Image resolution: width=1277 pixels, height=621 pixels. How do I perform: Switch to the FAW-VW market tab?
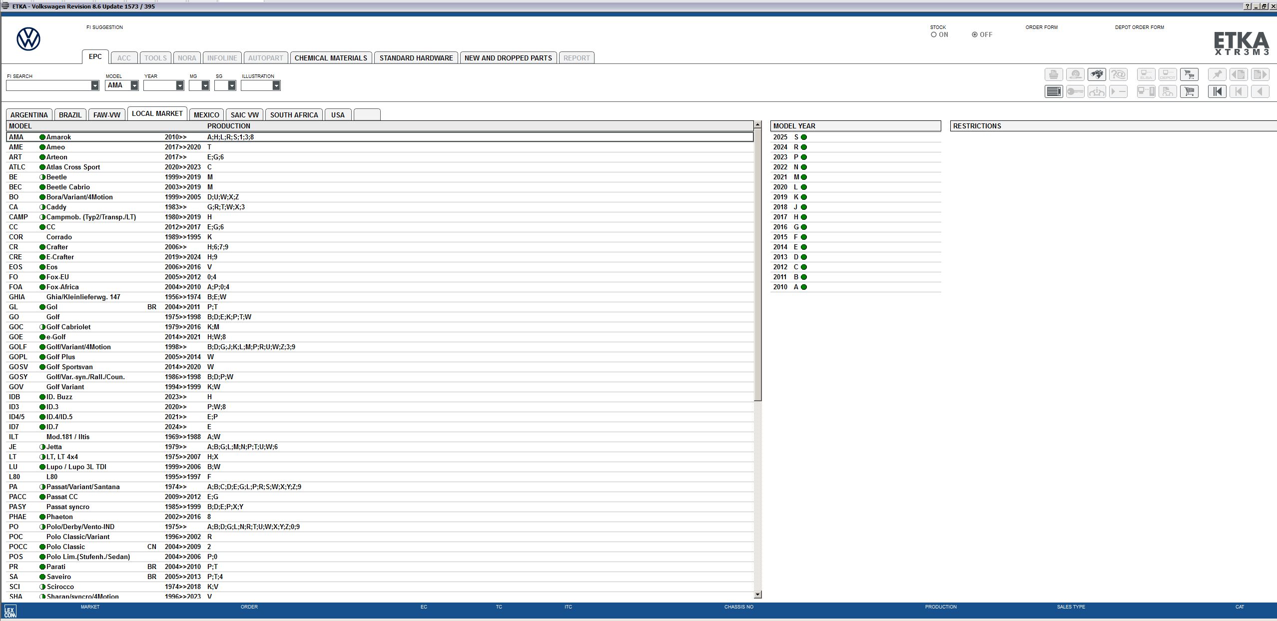107,115
